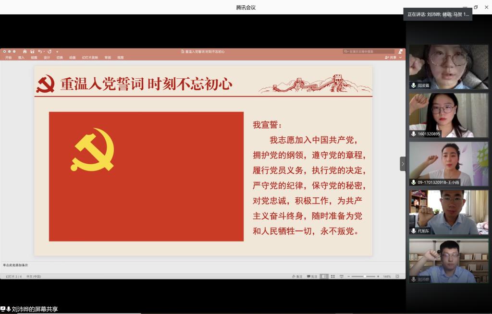Click the user account icon beside search
This screenshot has height=314, width=492.
400,51
